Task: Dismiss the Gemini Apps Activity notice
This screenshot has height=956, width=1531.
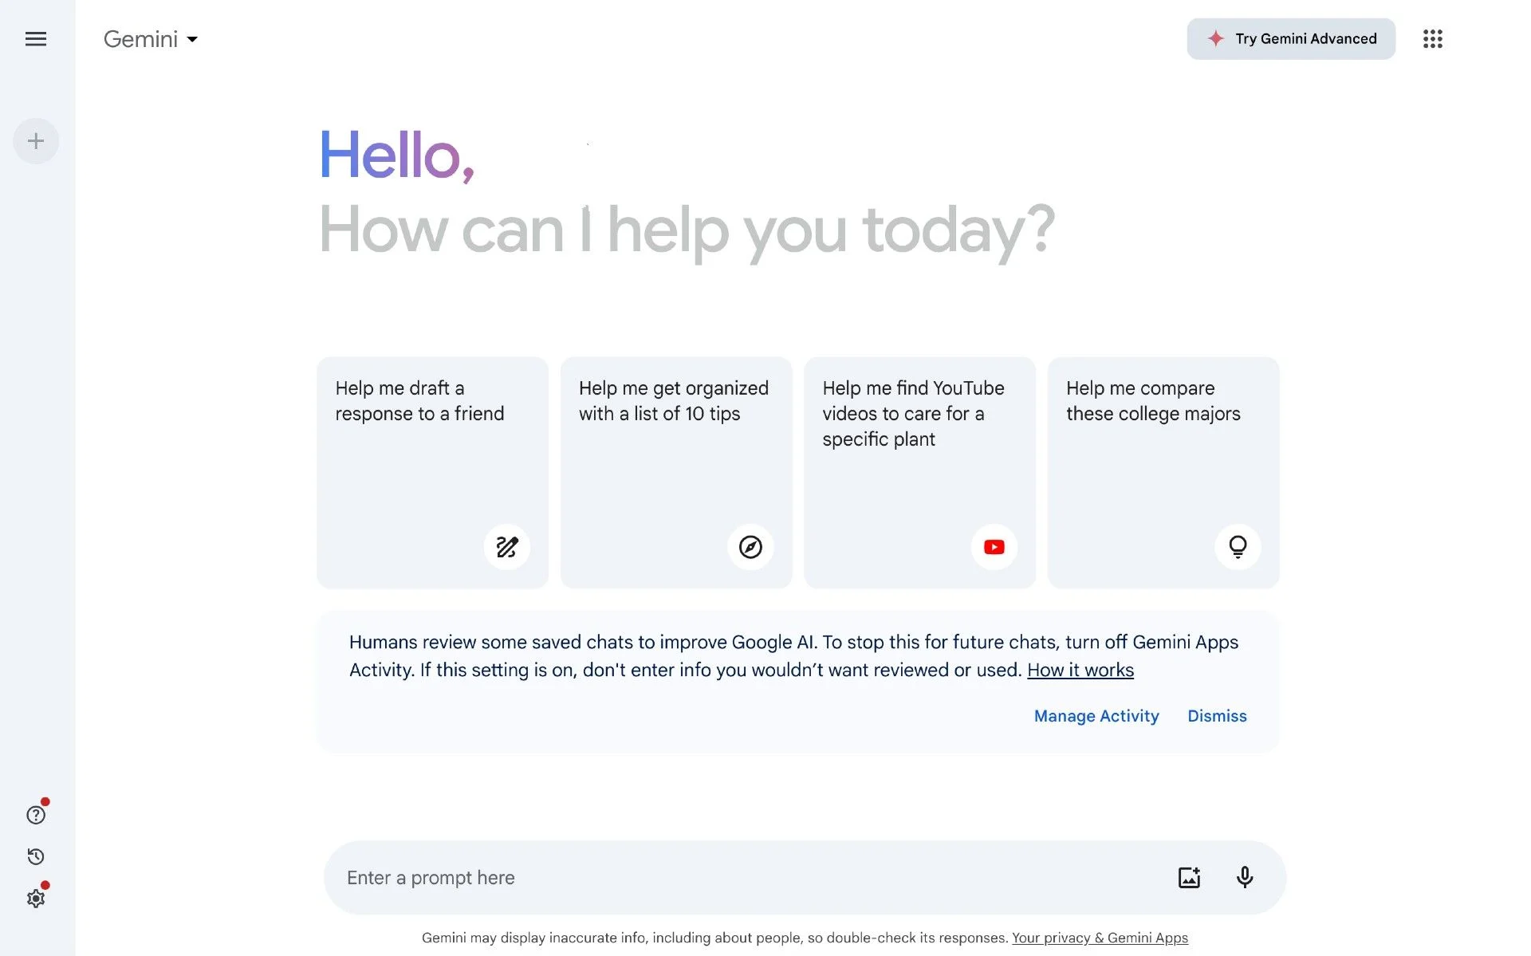Action: pyautogui.click(x=1217, y=716)
